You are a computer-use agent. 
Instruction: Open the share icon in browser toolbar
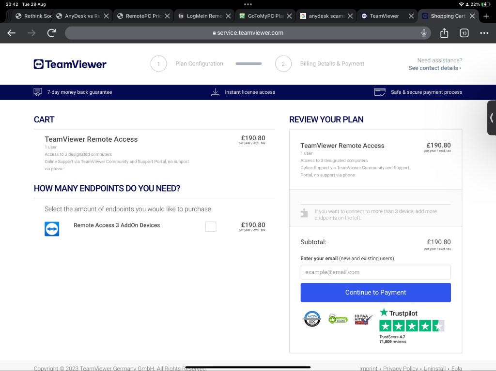pyautogui.click(x=444, y=33)
